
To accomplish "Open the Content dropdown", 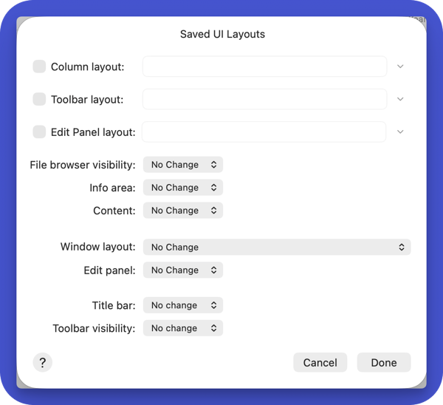I will coord(183,211).
